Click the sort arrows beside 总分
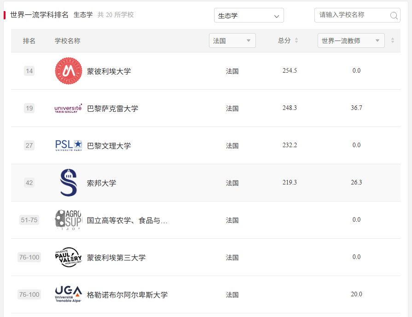The width and height of the screenshot is (412, 317). tap(296, 40)
